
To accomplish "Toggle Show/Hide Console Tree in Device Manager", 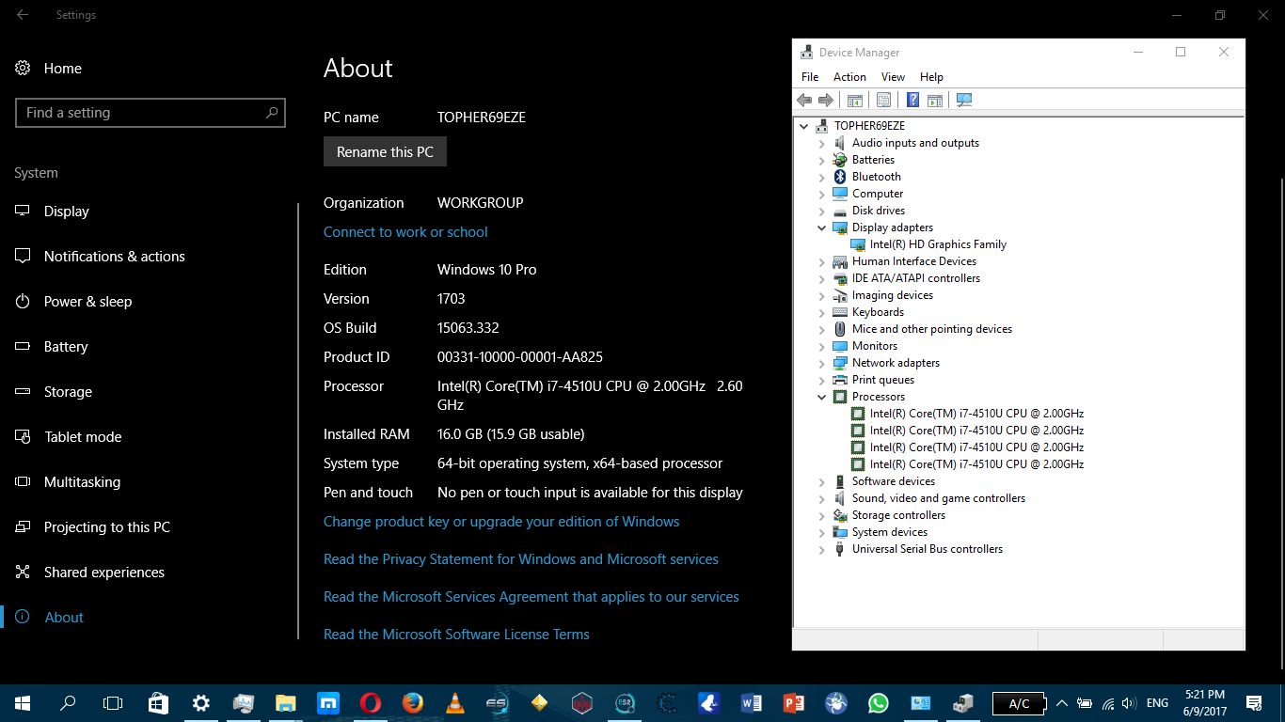I will pos(855,100).
